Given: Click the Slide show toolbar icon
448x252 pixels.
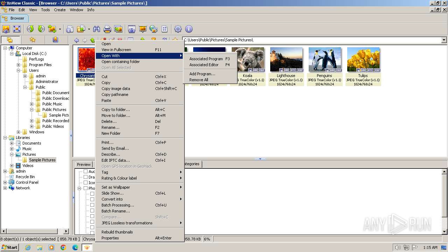Looking at the screenshot, I should (x=142, y=29).
